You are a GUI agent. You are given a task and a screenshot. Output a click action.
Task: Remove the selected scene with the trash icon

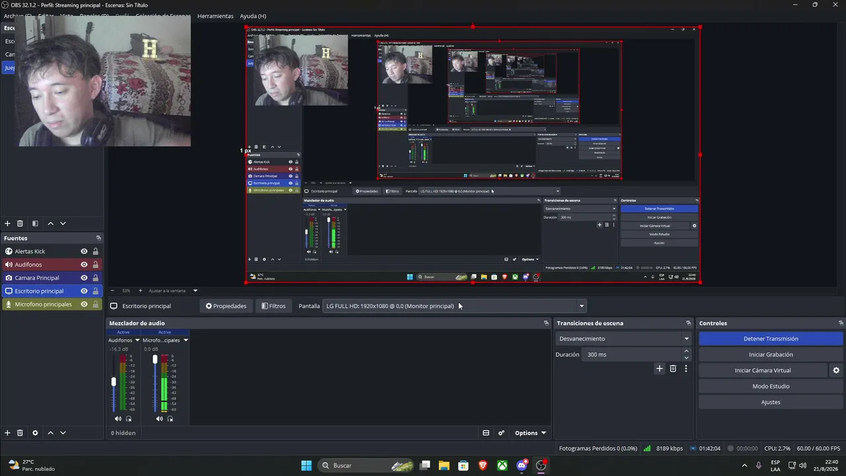[x=20, y=223]
